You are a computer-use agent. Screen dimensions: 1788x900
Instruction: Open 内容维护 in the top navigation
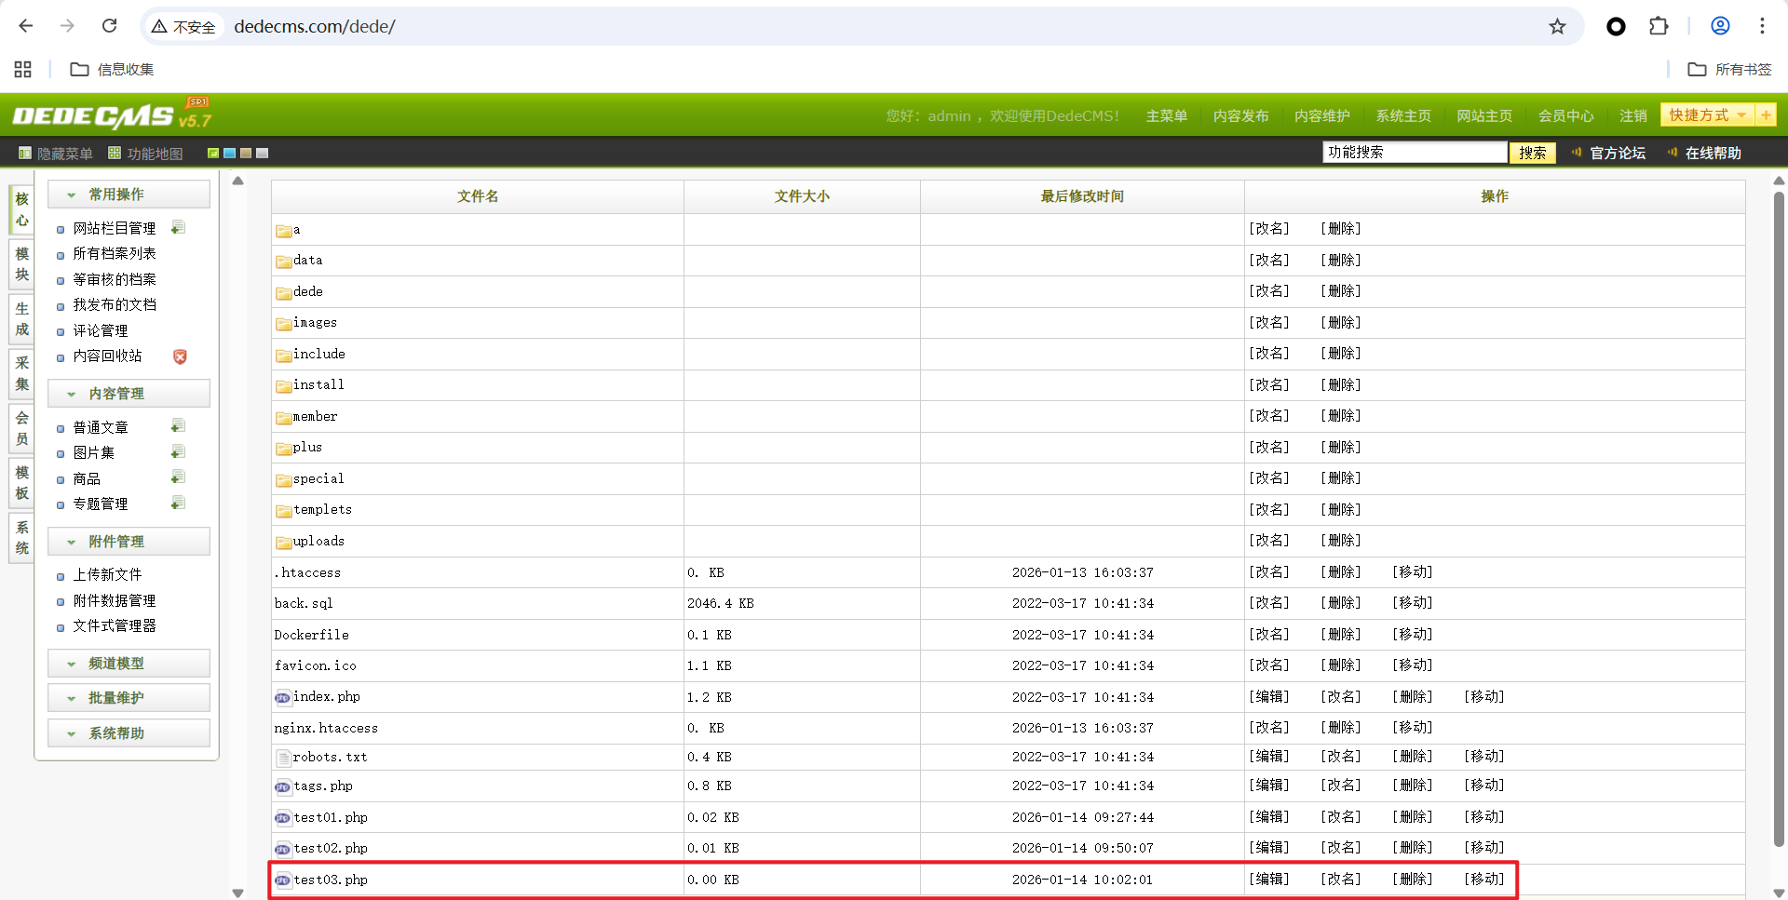[1321, 116]
